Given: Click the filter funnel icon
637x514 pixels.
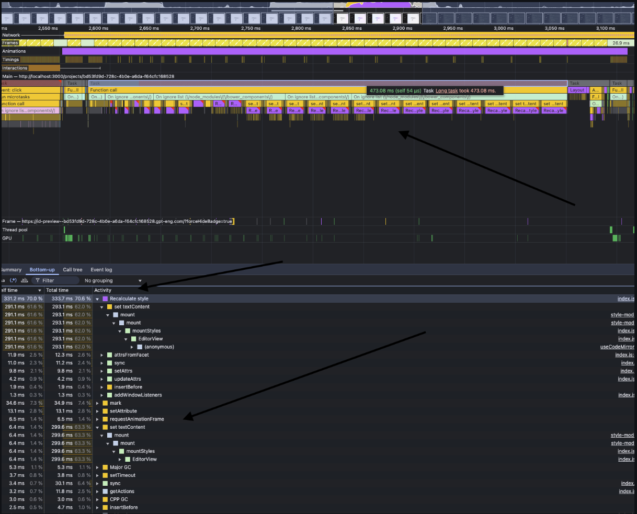Looking at the screenshot, I should (x=38, y=281).
